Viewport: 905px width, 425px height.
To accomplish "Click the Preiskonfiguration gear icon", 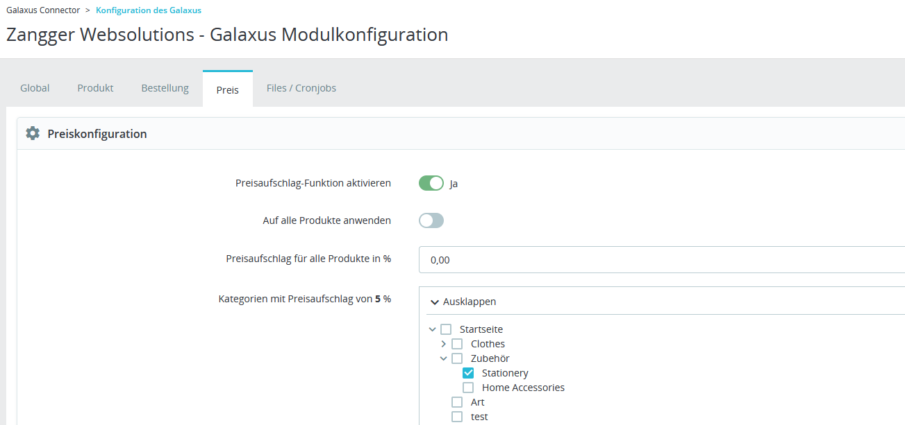I will tap(33, 133).
